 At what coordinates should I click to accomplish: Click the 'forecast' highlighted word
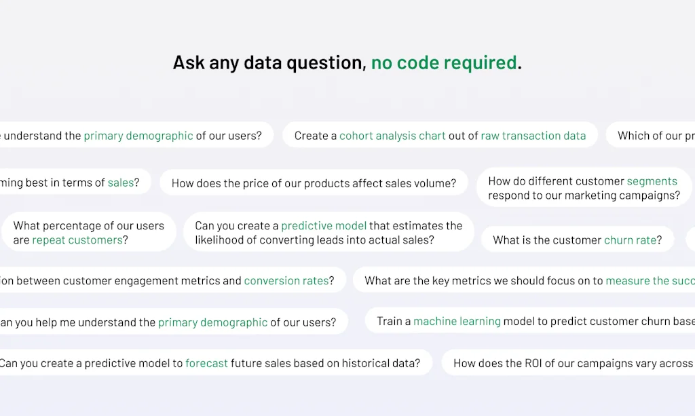206,362
